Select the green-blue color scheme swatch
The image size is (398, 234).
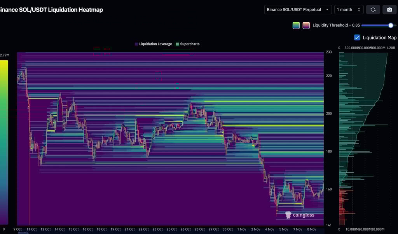coord(296,25)
